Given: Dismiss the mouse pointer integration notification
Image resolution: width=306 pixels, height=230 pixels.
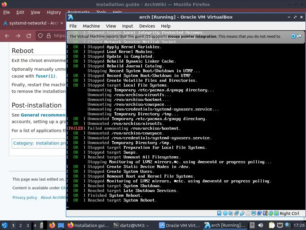Looking at the screenshot, I should pos(293,36).
